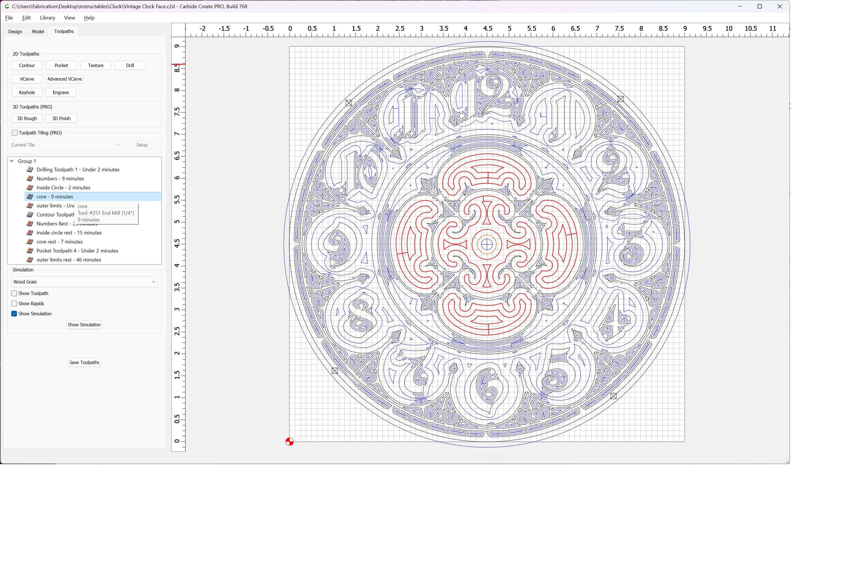Disable the Show Simulation checkbox

14,314
